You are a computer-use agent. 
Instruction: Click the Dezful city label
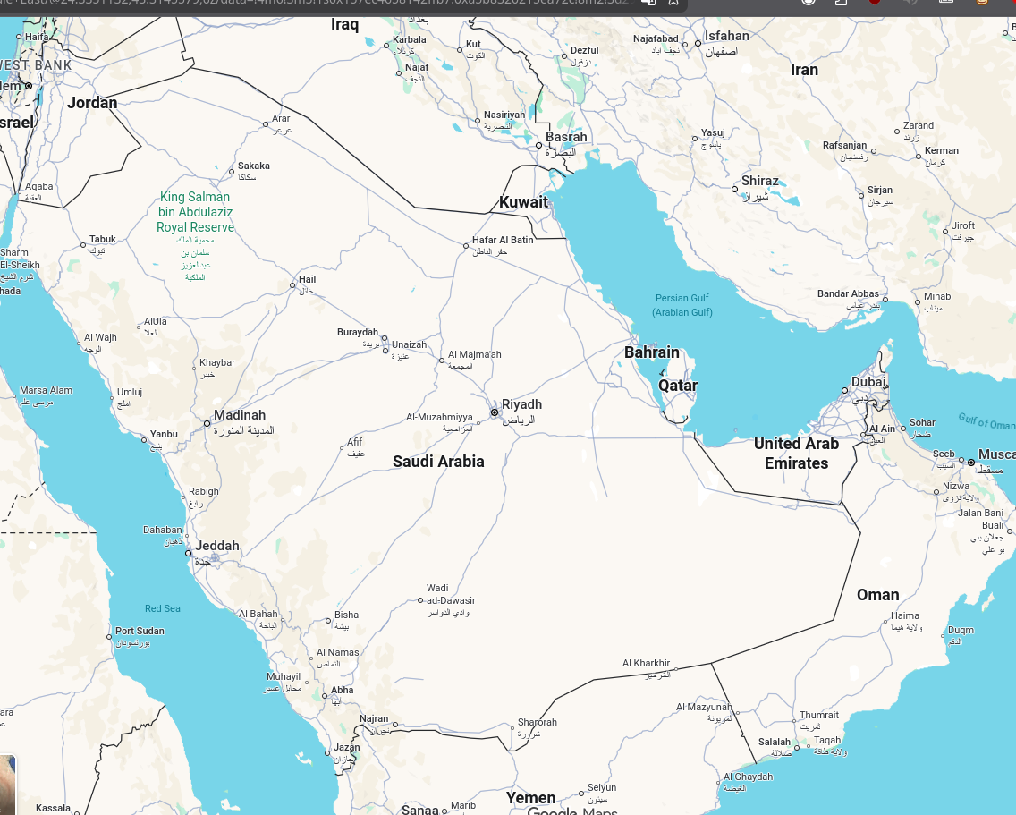[584, 51]
